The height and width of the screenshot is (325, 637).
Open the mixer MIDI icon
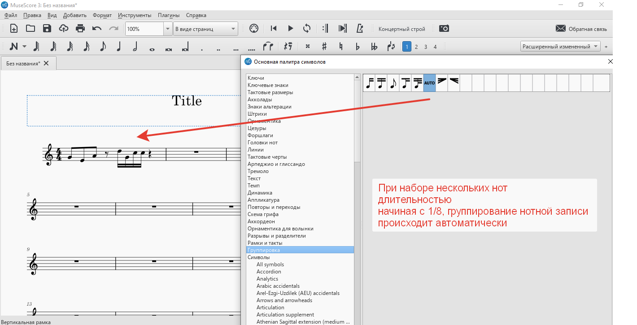[x=253, y=29]
